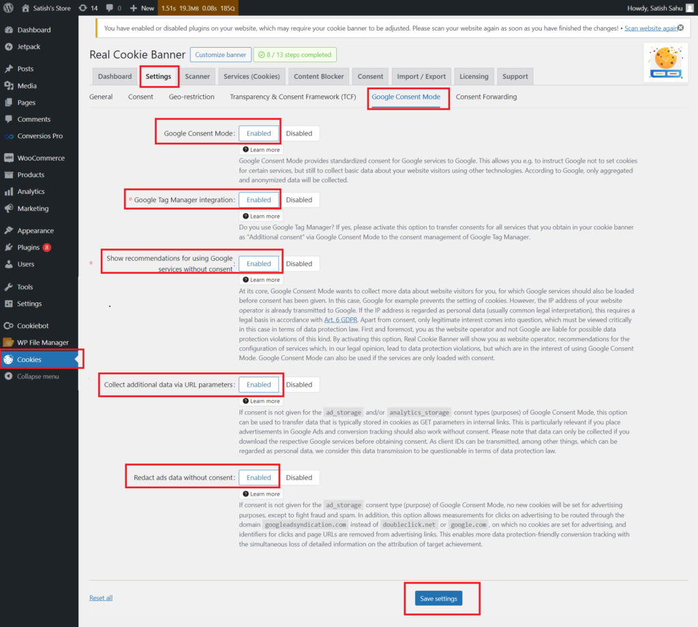Open the comments bubble icon in admin bar
The width and height of the screenshot is (698, 627).
pos(110,8)
